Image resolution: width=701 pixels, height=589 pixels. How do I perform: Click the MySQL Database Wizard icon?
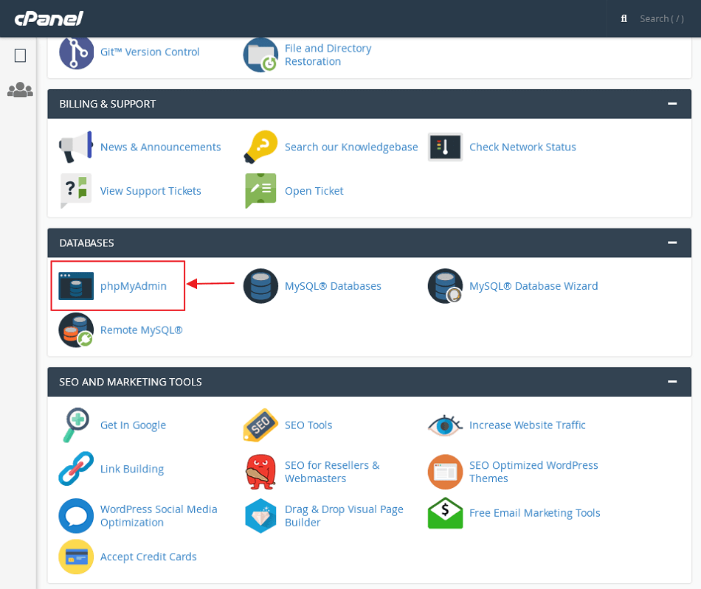point(445,286)
